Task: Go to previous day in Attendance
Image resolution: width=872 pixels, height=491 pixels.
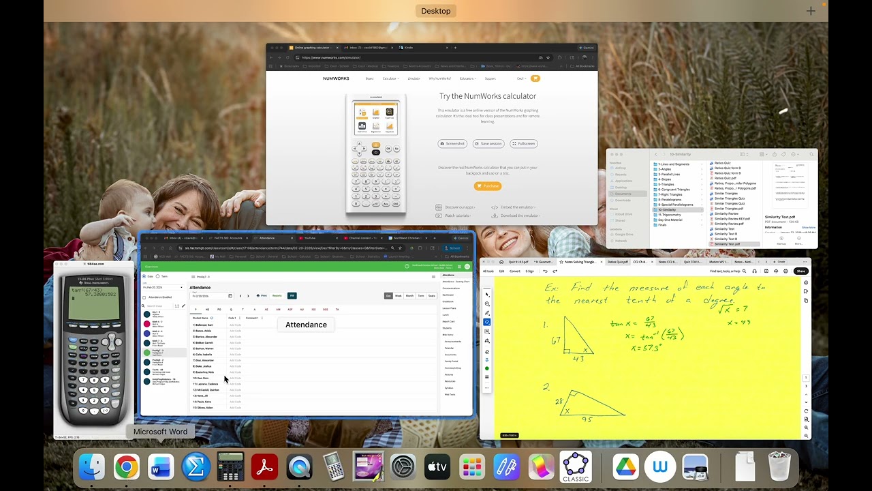Action: [240, 296]
